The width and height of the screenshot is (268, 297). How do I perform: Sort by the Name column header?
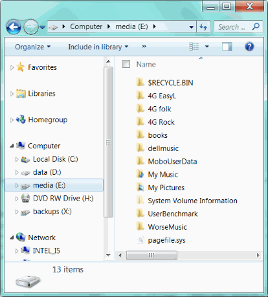tap(146, 64)
